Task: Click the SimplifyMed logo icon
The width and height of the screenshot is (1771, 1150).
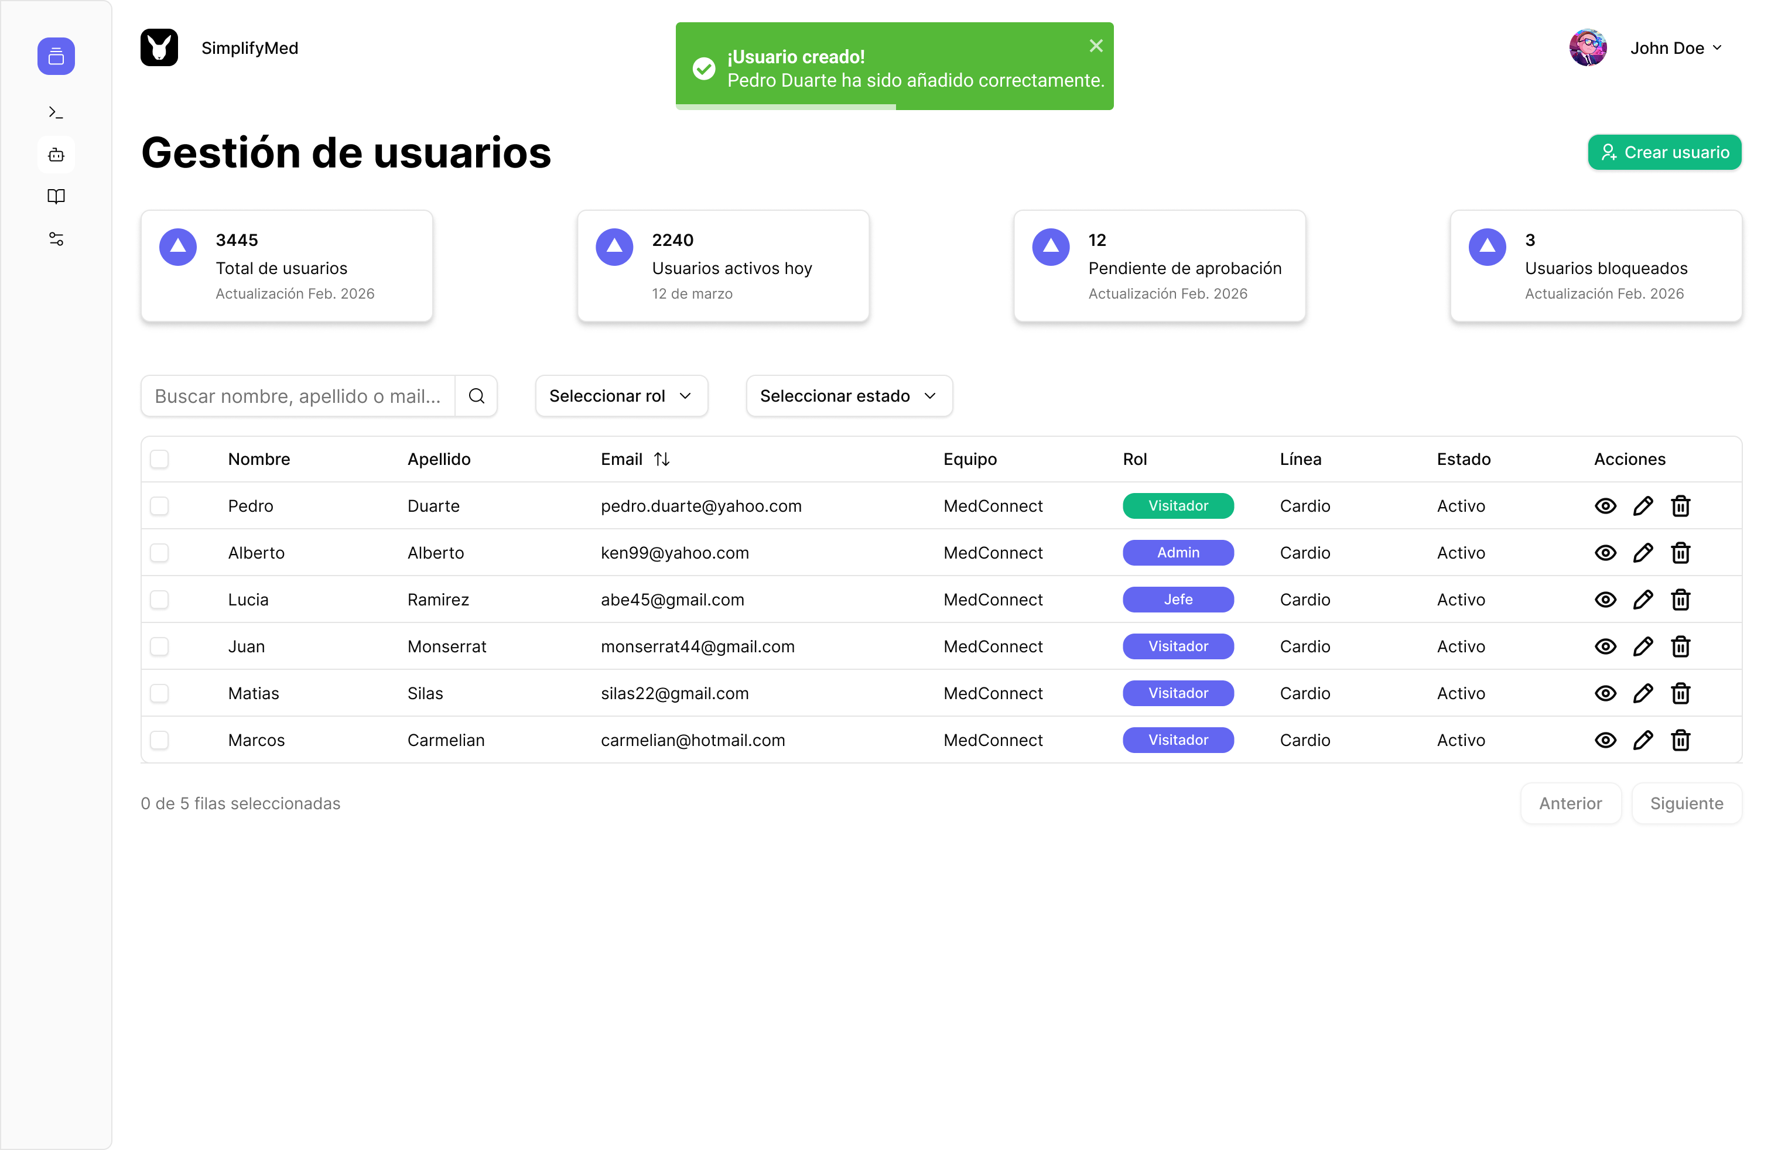Action: (159, 47)
